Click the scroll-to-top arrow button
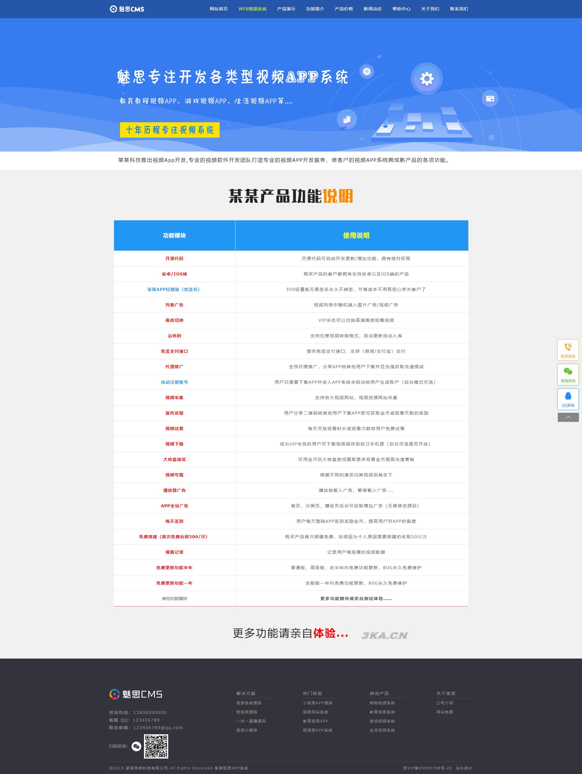 coord(568,417)
